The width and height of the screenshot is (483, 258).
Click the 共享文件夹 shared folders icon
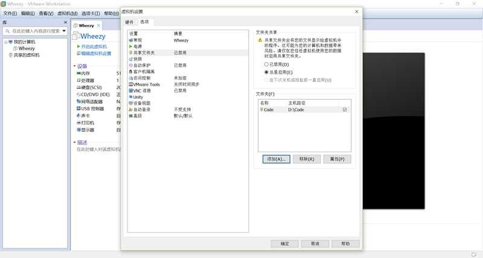131,53
